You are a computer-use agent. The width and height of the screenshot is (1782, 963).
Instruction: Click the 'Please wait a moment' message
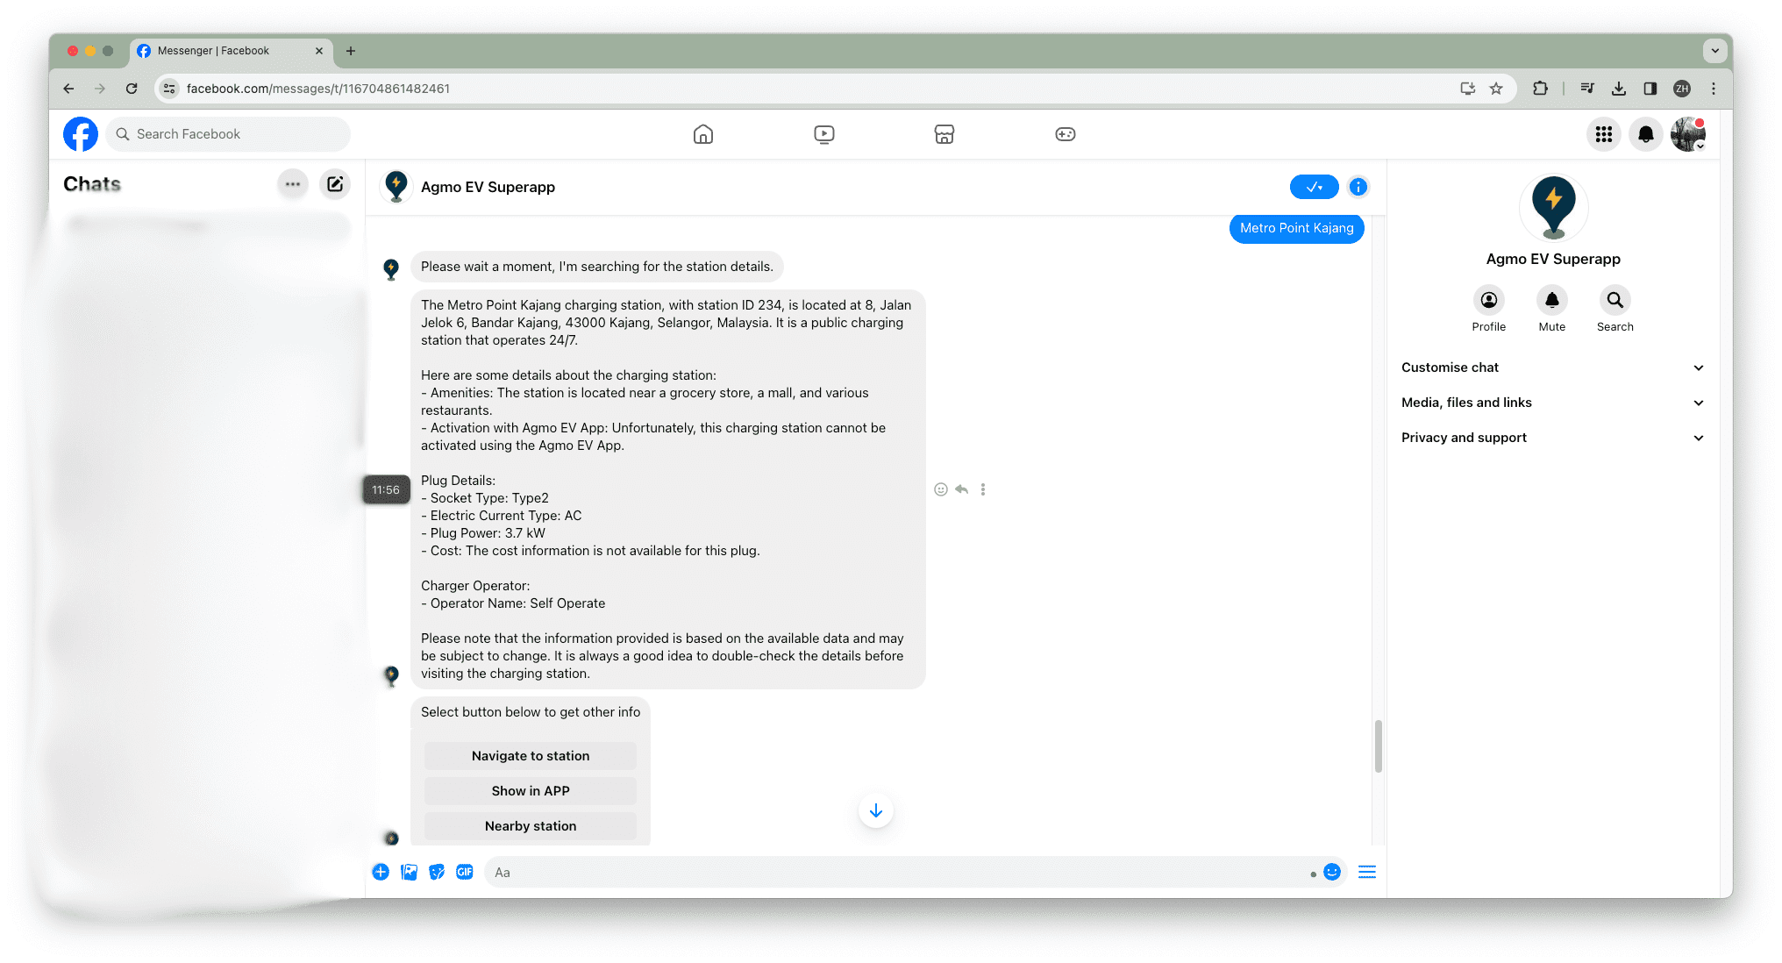(597, 267)
